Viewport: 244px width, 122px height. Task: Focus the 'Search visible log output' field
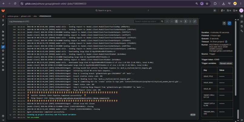pyautogui.click(x=147, y=21)
